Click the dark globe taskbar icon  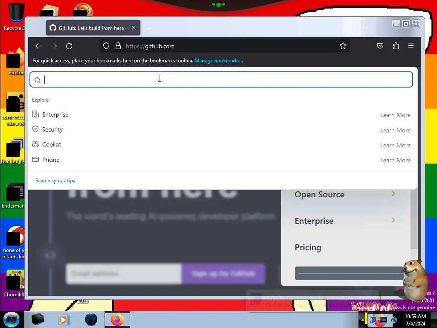[91, 319]
